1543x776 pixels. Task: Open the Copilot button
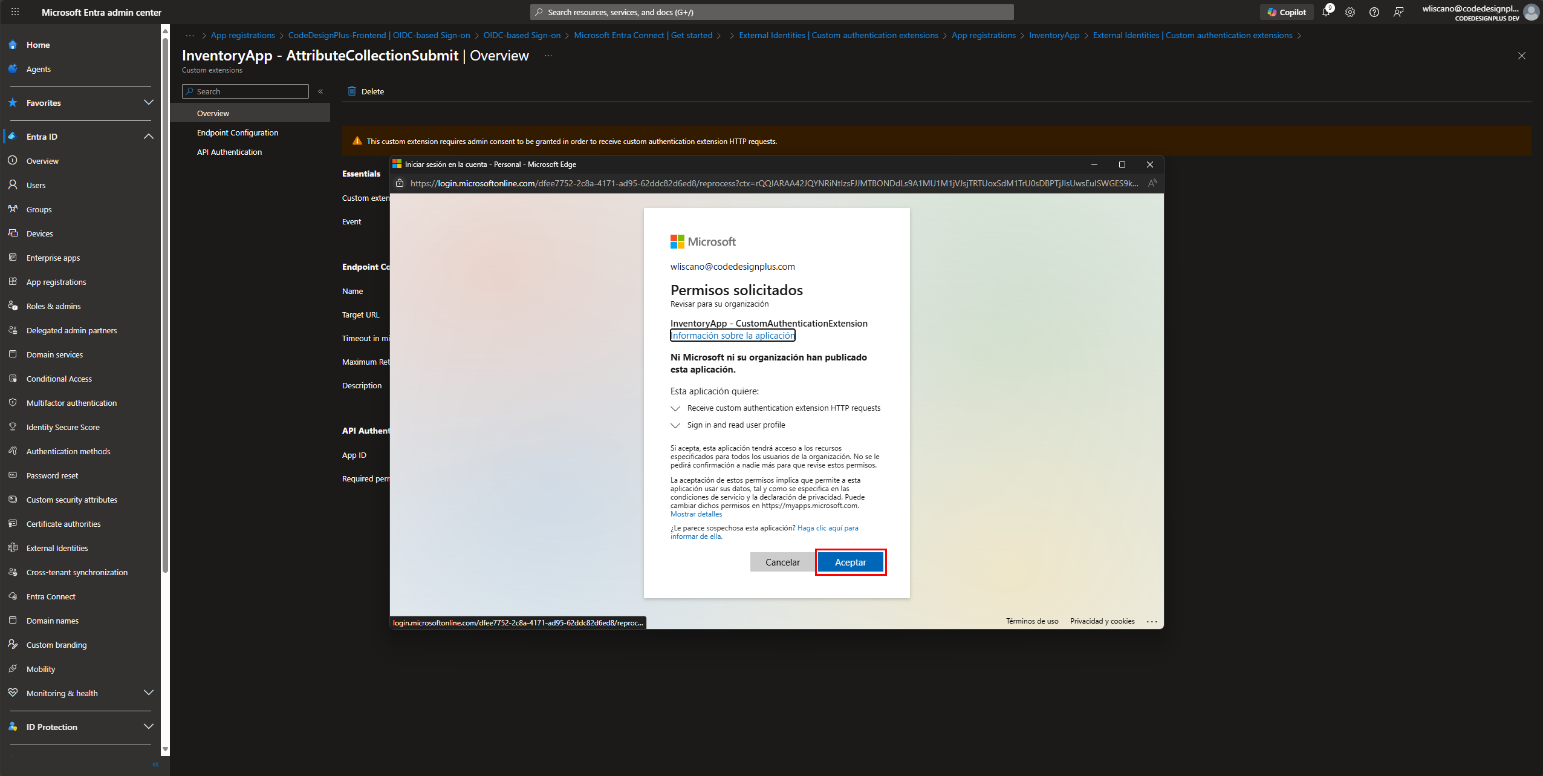1286,12
